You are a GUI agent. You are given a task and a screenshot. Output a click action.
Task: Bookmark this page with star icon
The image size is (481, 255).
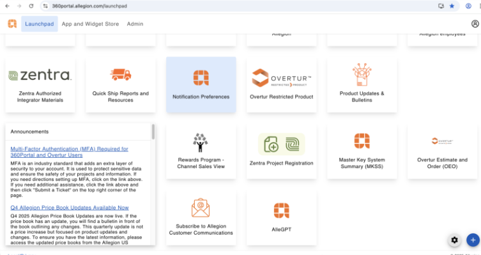click(452, 6)
